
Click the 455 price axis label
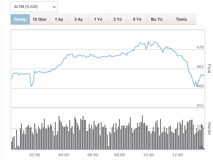[200, 106]
